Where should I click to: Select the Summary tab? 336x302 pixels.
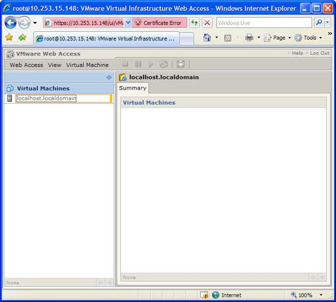tap(133, 88)
